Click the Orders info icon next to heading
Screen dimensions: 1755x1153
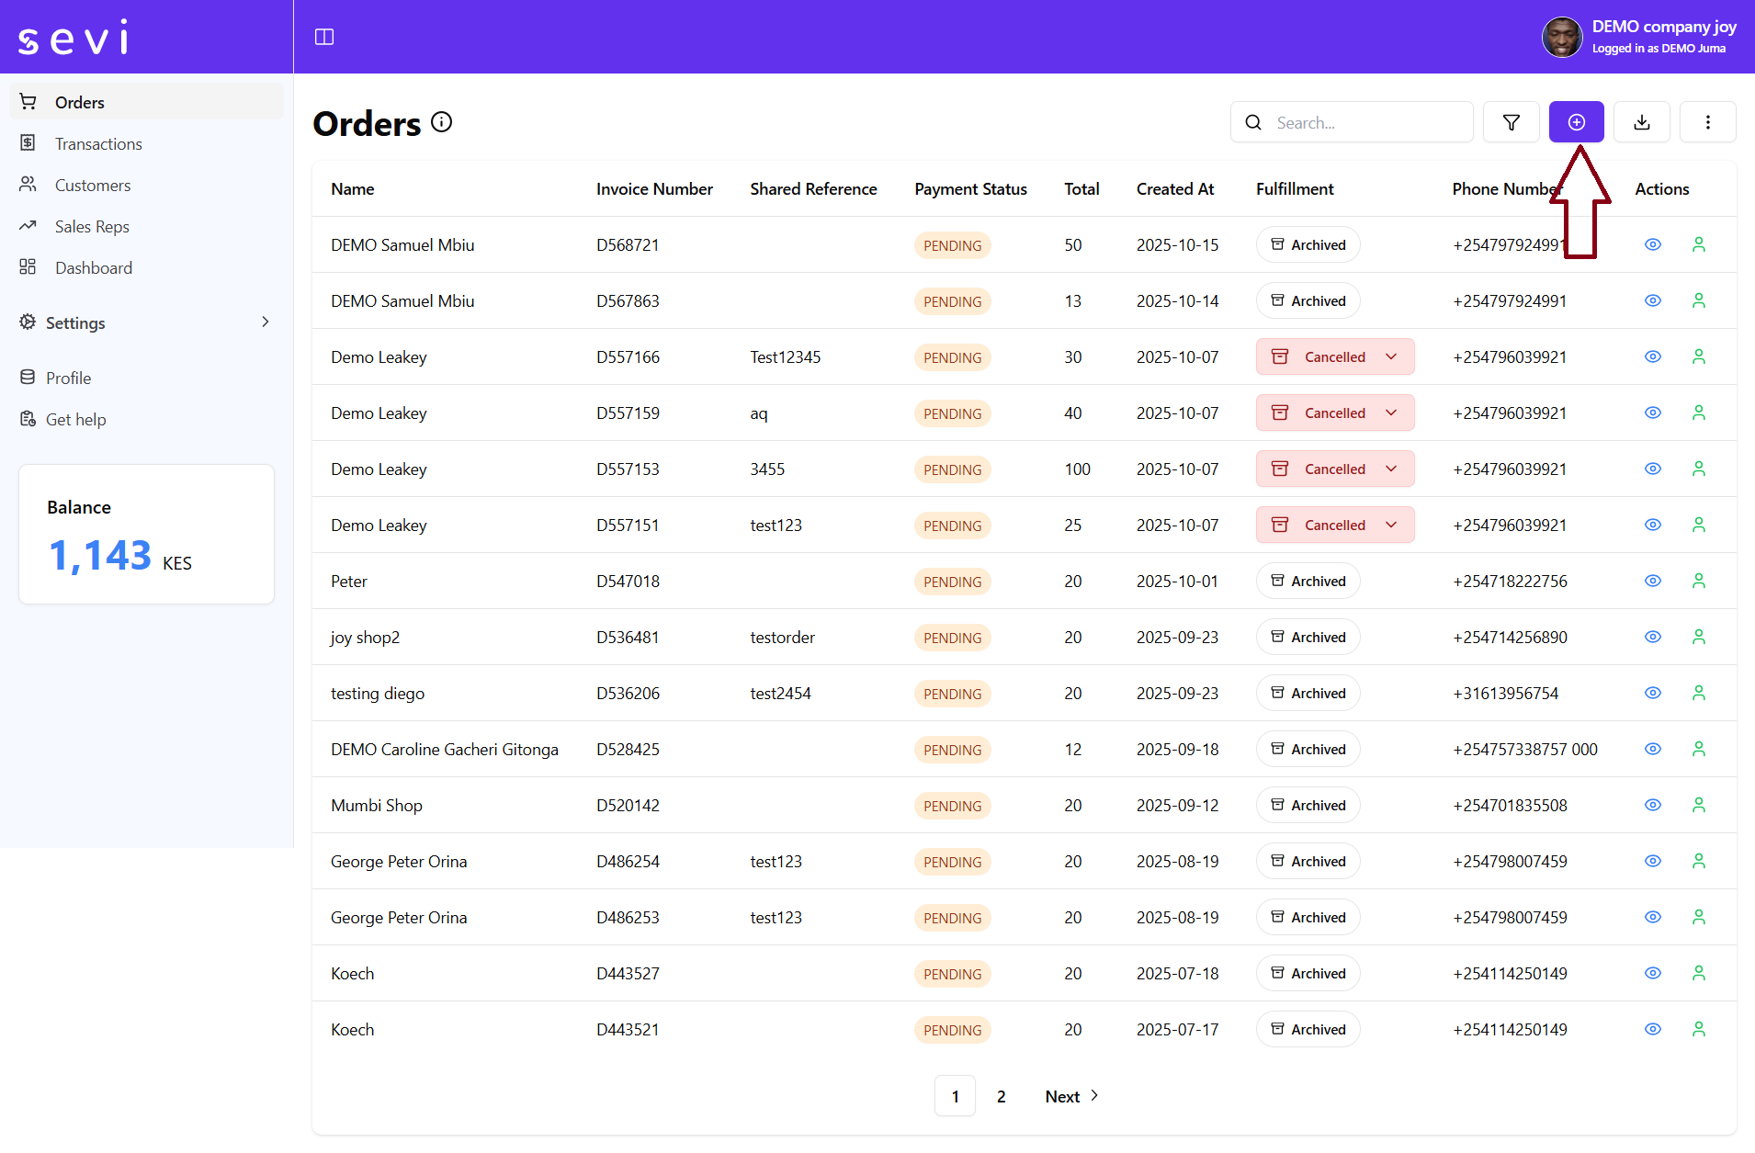point(441,121)
